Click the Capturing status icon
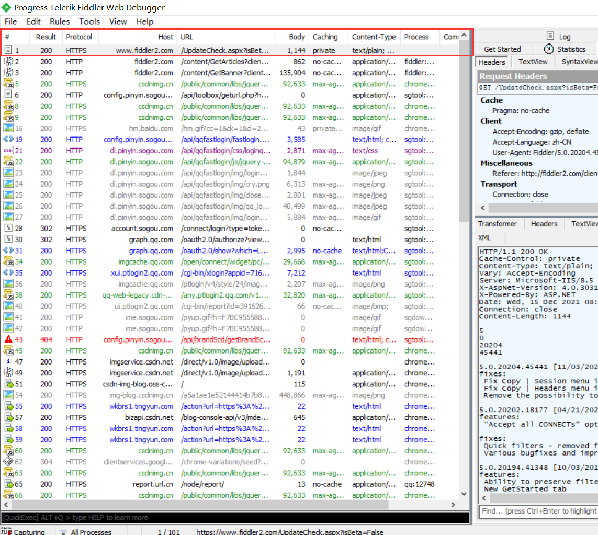Image resolution: width=598 pixels, height=535 pixels. click(6, 531)
